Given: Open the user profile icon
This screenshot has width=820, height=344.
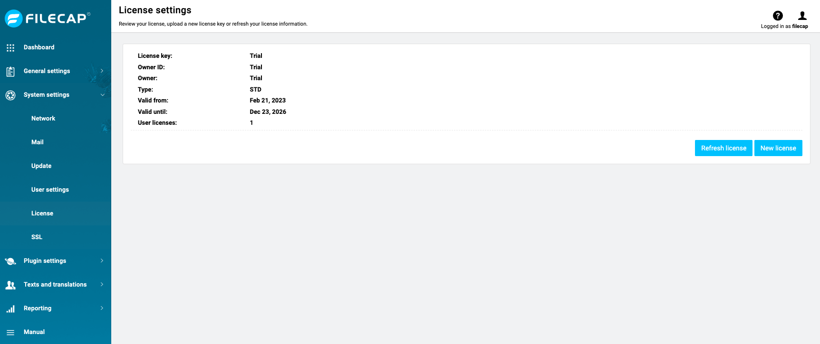Looking at the screenshot, I should [802, 16].
